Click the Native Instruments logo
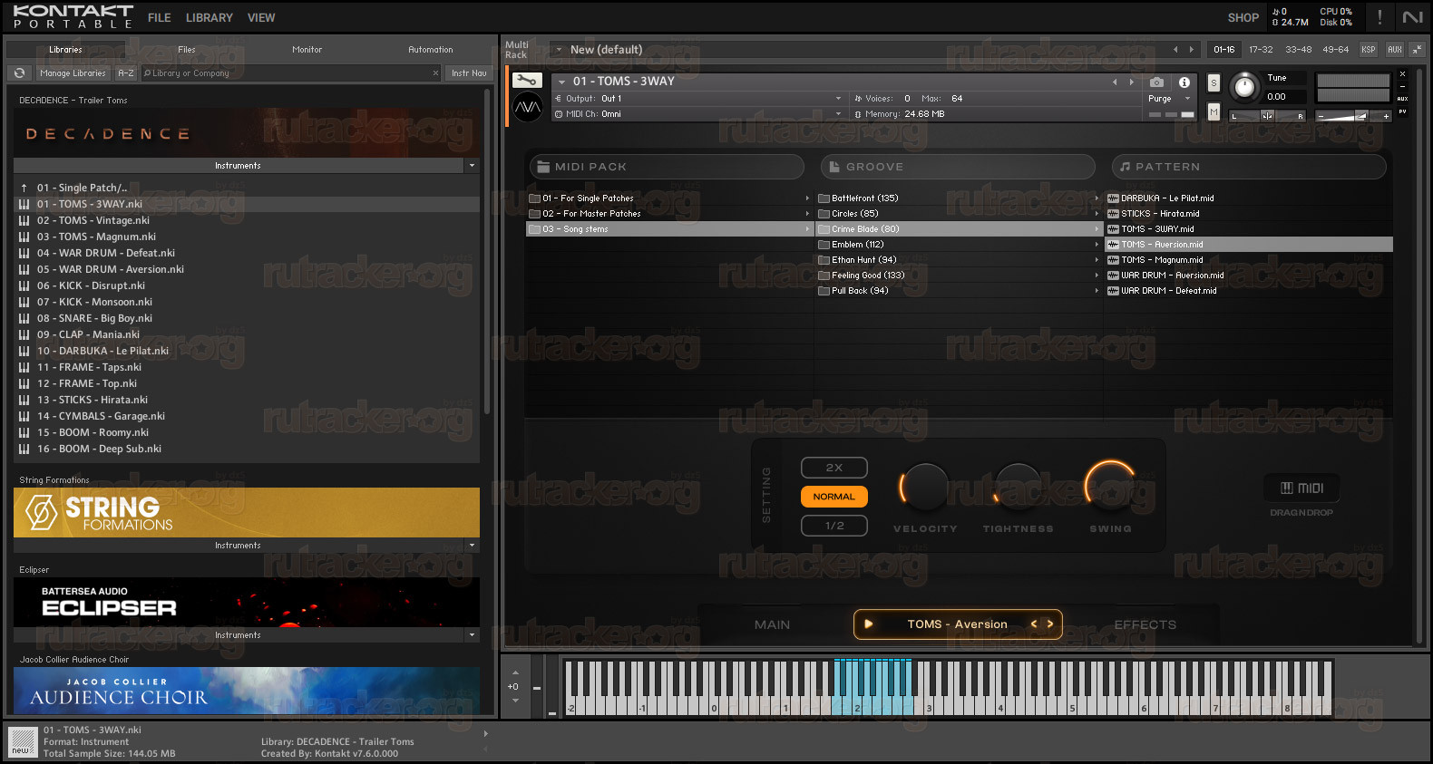1433x764 pixels. pos(1412,17)
